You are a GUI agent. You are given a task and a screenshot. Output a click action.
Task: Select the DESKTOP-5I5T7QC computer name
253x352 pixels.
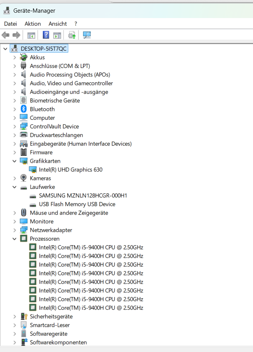pyautogui.click(x=44, y=49)
